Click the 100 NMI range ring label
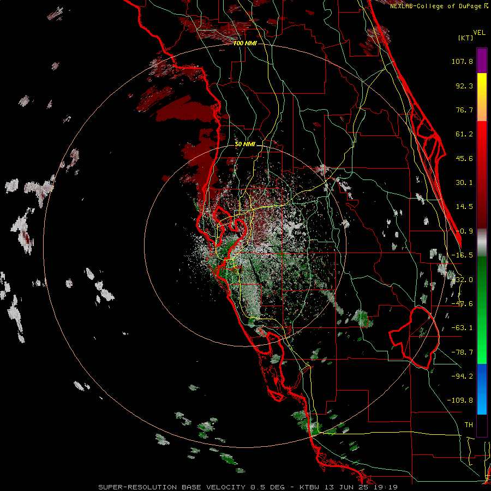Screen dimensions: 491x491 245,43
